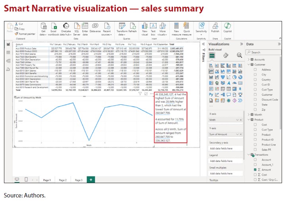This screenshot has width=286, height=201.
Task: Click the filter icon above the line chart
Action: coord(140,94)
